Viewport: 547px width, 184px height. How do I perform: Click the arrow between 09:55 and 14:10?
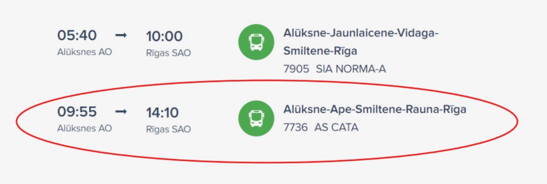pos(121,112)
